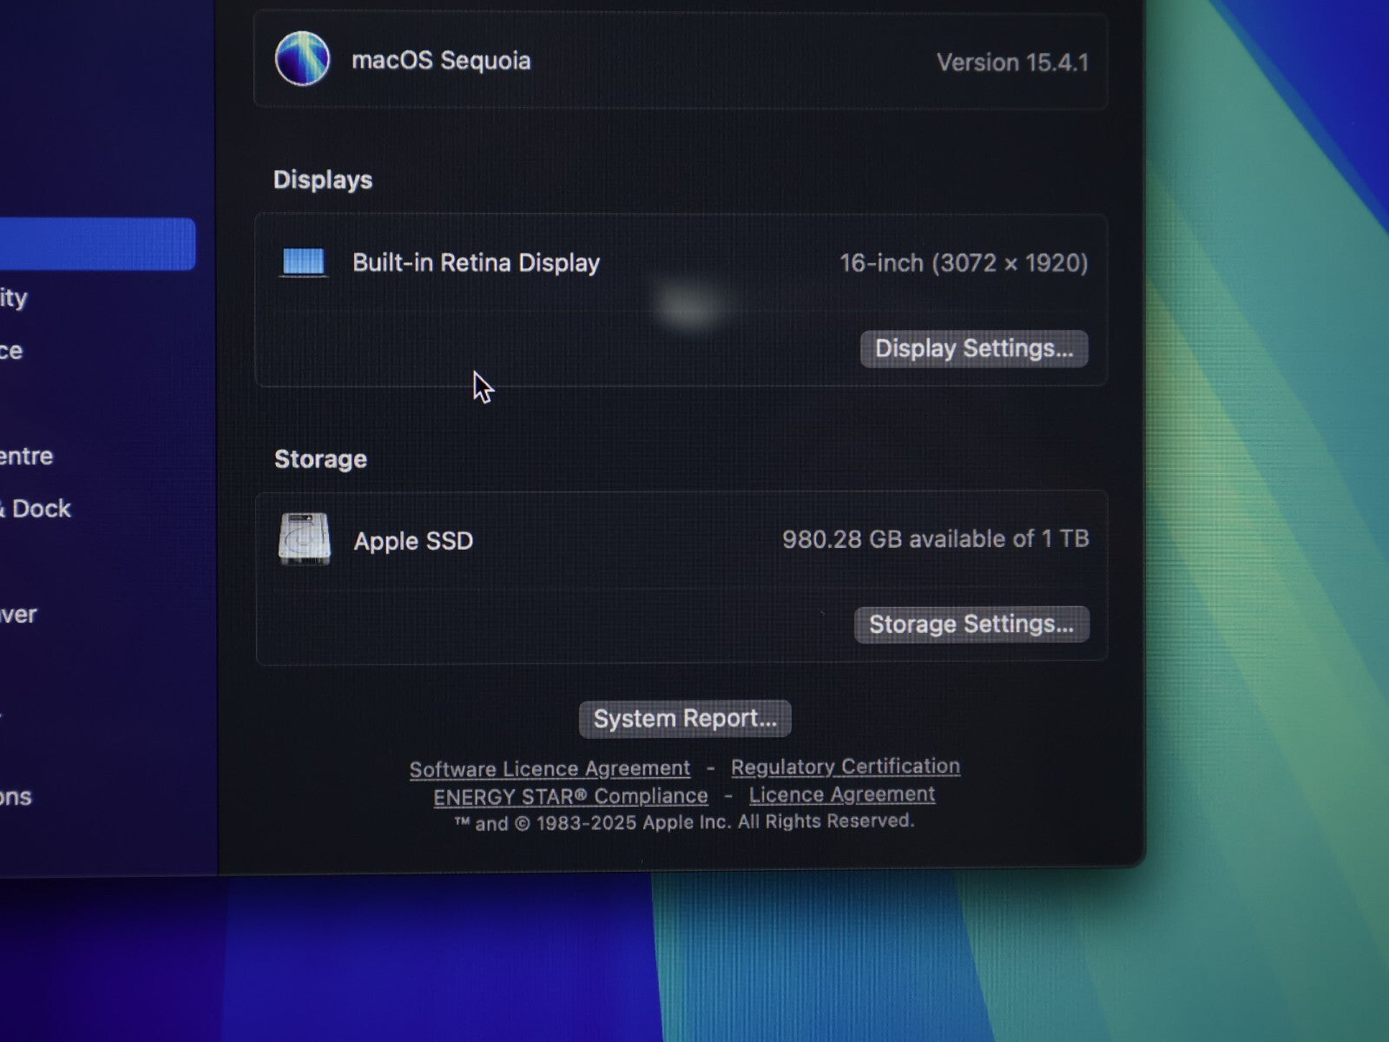1389x1042 pixels.
Task: Select the sidebar item ending in 'entre'
Action: pyautogui.click(x=26, y=456)
